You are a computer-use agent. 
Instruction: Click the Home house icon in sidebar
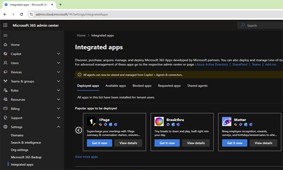tap(5, 44)
